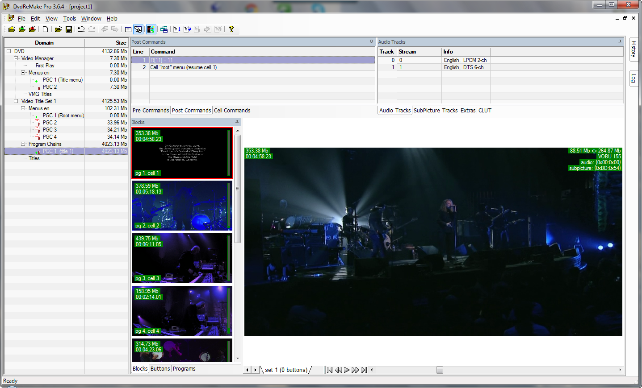Screen dimensions: 642x388
Task: Collapse the Video Title Set 1 node
Action: click(16, 101)
